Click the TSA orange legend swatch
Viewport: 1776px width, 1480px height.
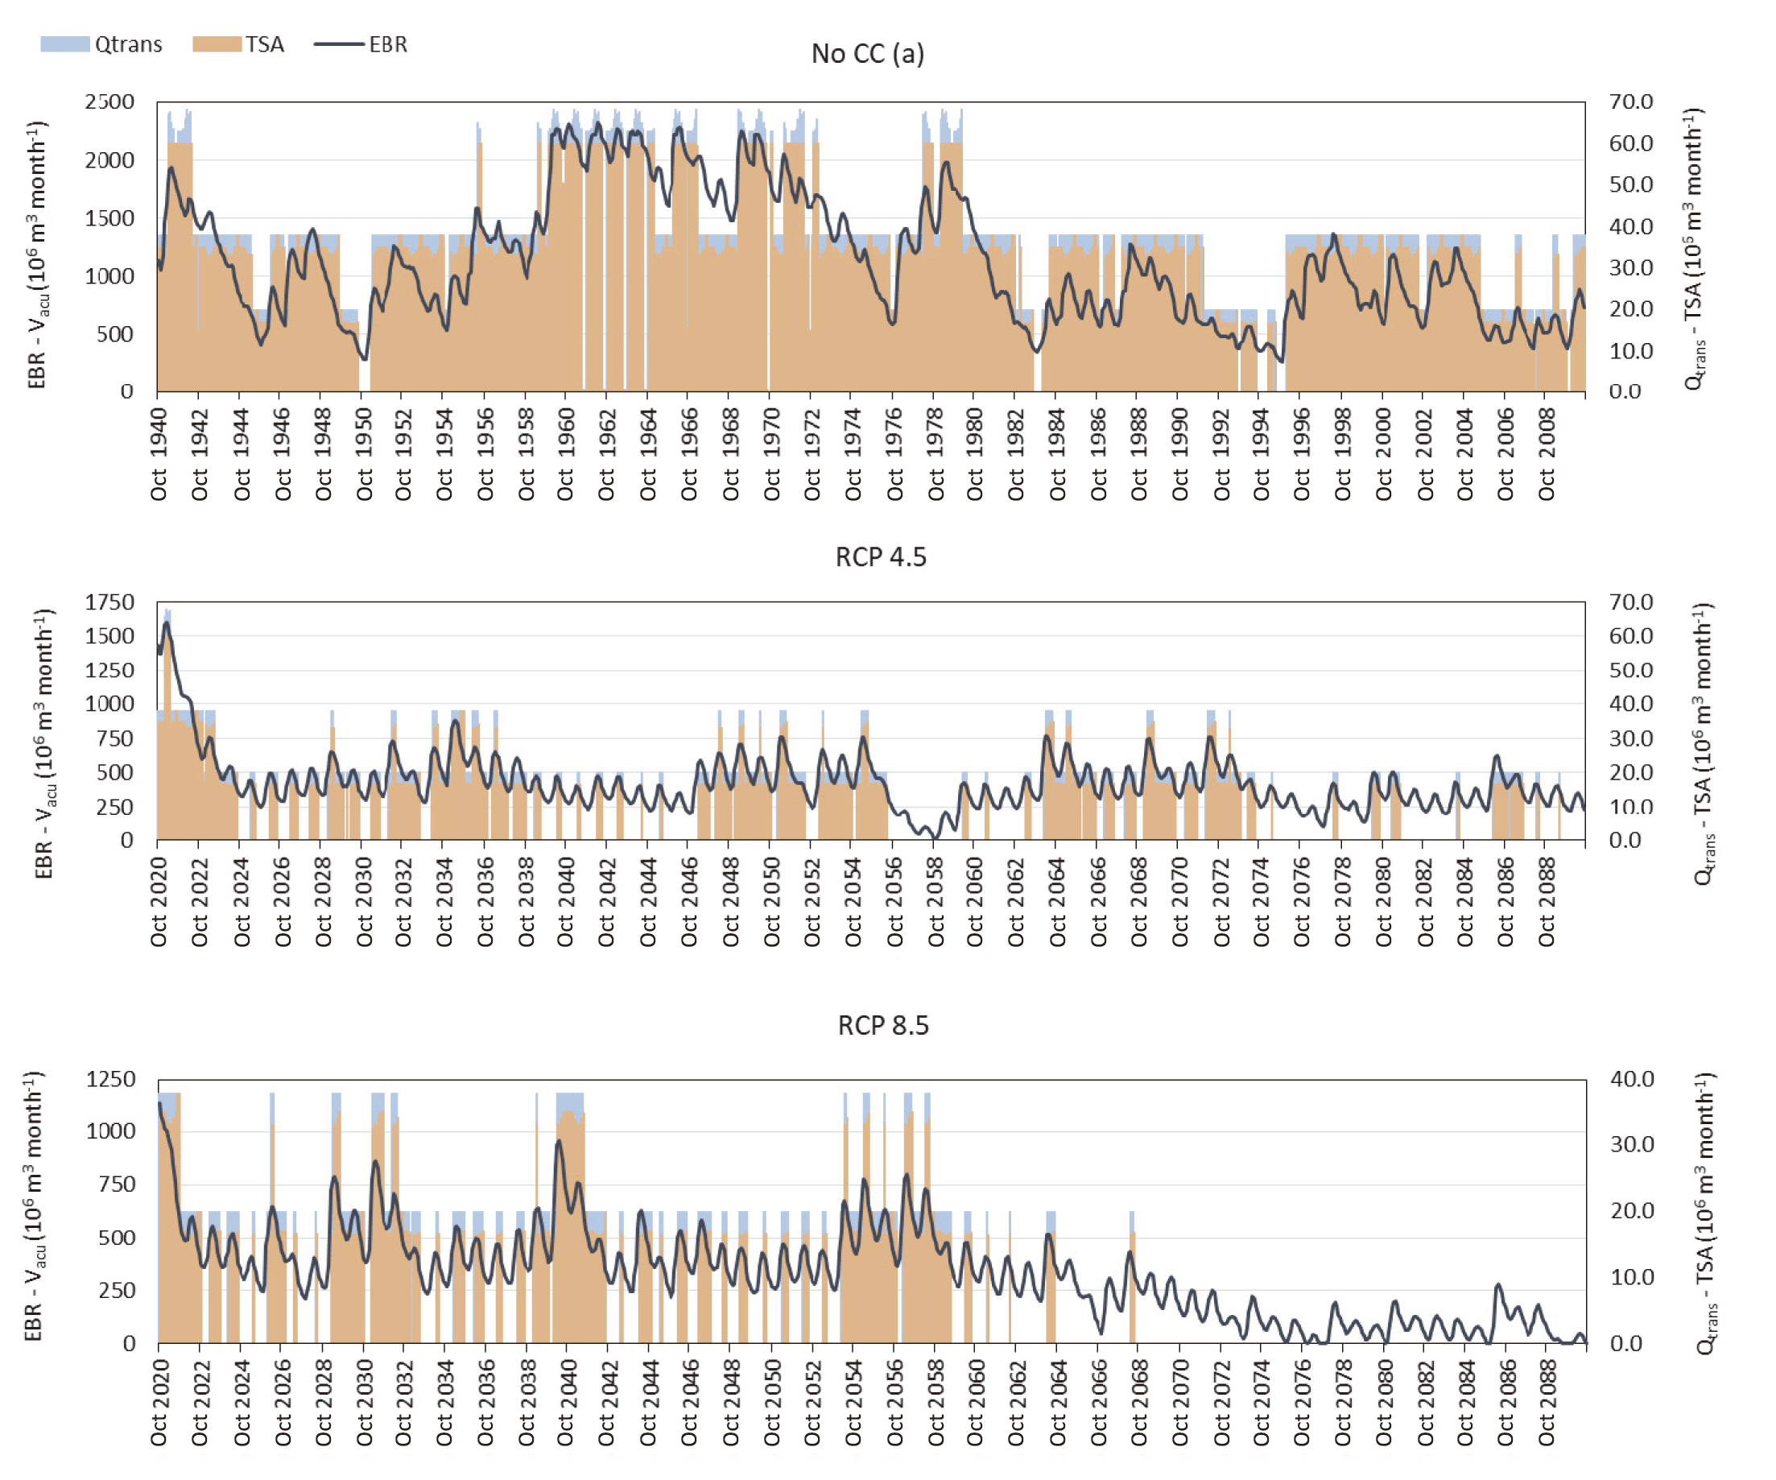point(217,44)
